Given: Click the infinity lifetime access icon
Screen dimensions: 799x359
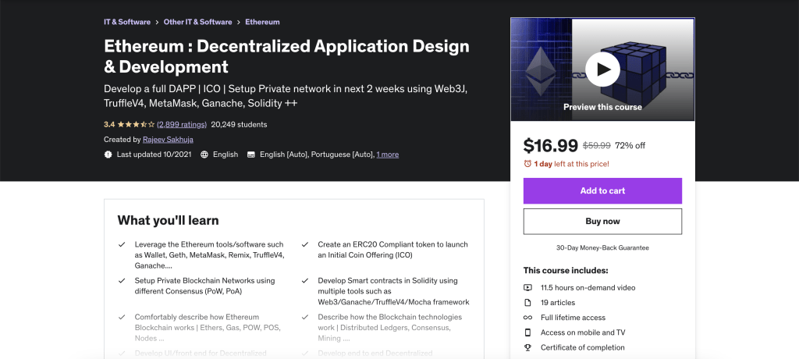Looking at the screenshot, I should coord(528,318).
